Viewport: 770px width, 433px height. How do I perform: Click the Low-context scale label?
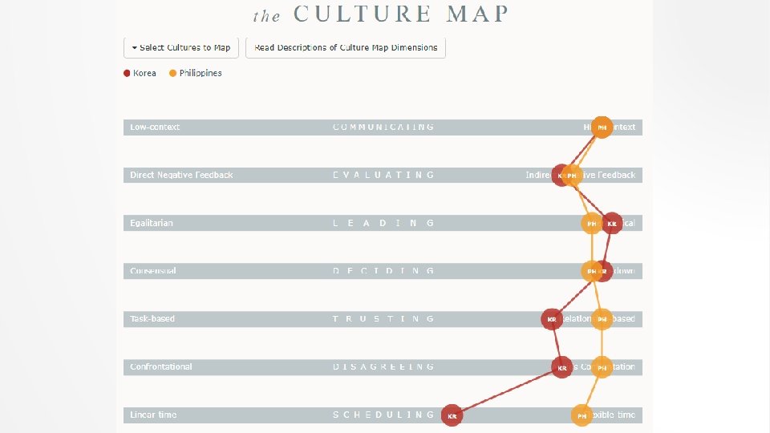pos(155,127)
